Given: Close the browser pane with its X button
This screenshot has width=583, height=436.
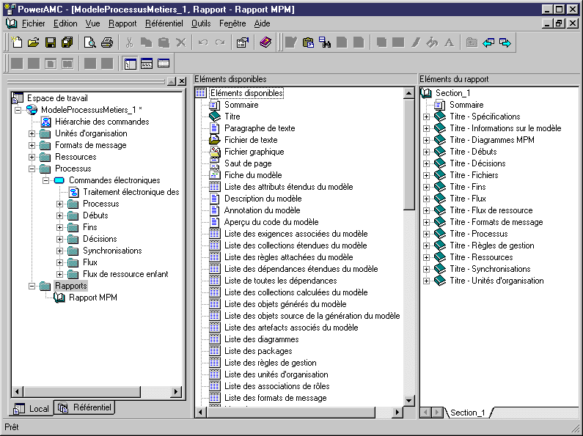Looking at the screenshot, I should [x=182, y=81].
